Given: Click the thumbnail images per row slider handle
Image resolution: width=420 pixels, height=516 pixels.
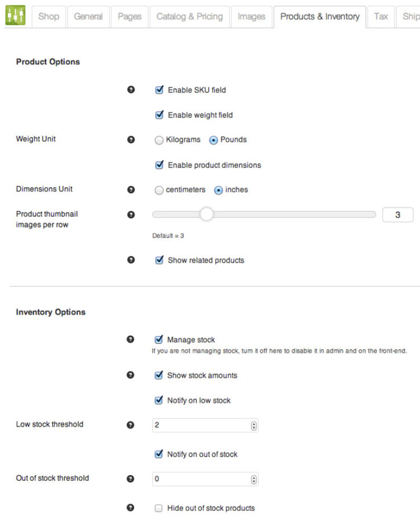Looking at the screenshot, I should point(207,215).
